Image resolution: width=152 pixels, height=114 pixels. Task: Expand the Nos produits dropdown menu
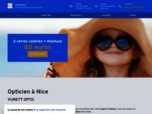(77, 15)
